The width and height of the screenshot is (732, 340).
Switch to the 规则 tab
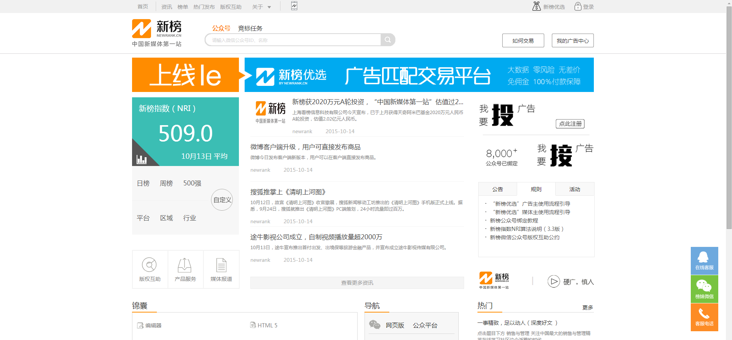click(x=536, y=189)
